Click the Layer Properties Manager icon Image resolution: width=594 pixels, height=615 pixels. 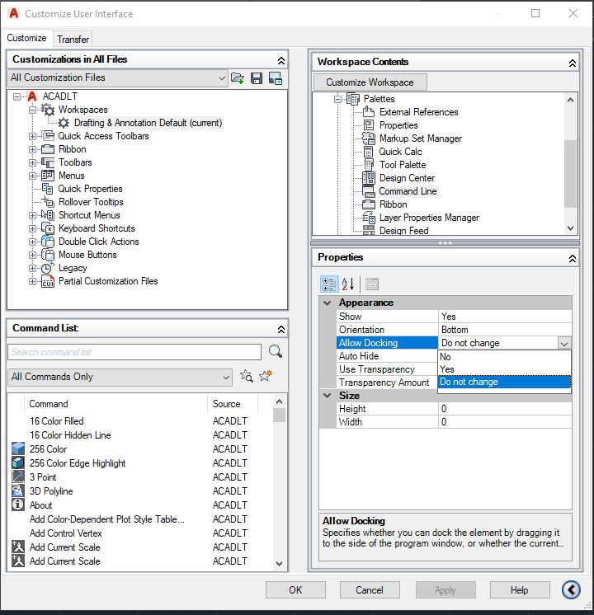(369, 218)
